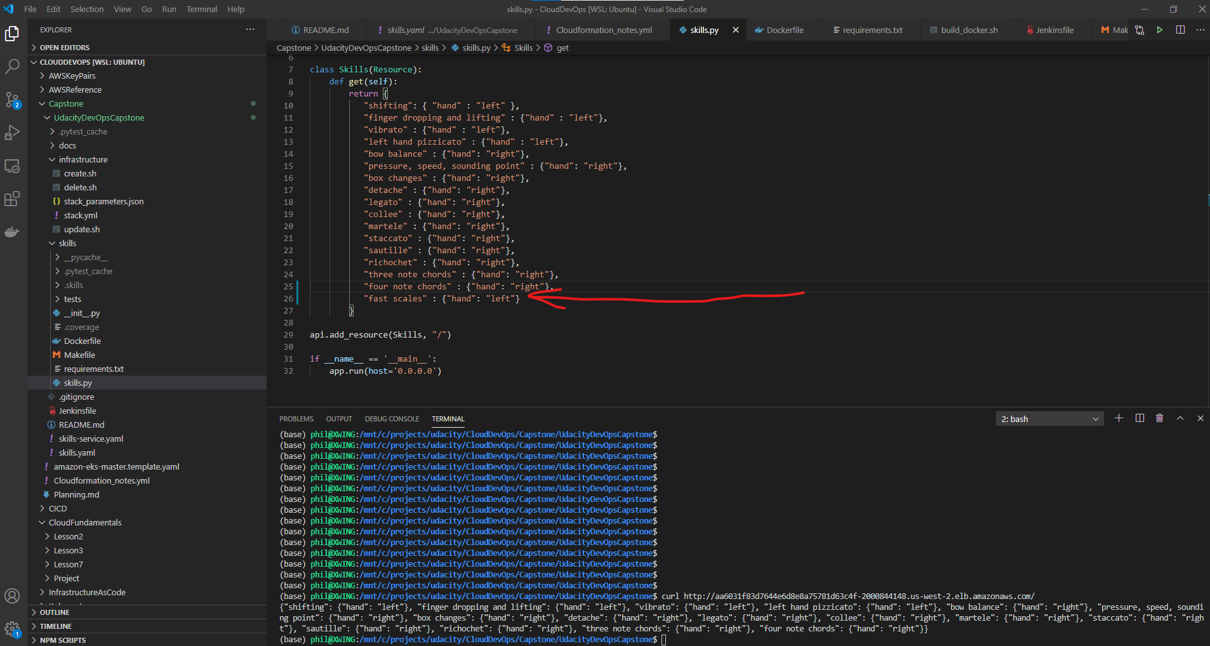Open Makefile in the skills folder
1210x646 pixels.
click(x=147, y=355)
